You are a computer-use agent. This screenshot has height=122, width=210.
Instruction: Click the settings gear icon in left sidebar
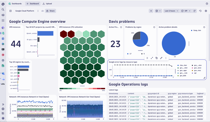click(3, 60)
